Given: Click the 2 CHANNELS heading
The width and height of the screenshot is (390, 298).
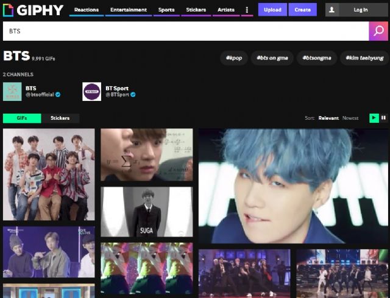Looking at the screenshot, I should coord(18,74).
